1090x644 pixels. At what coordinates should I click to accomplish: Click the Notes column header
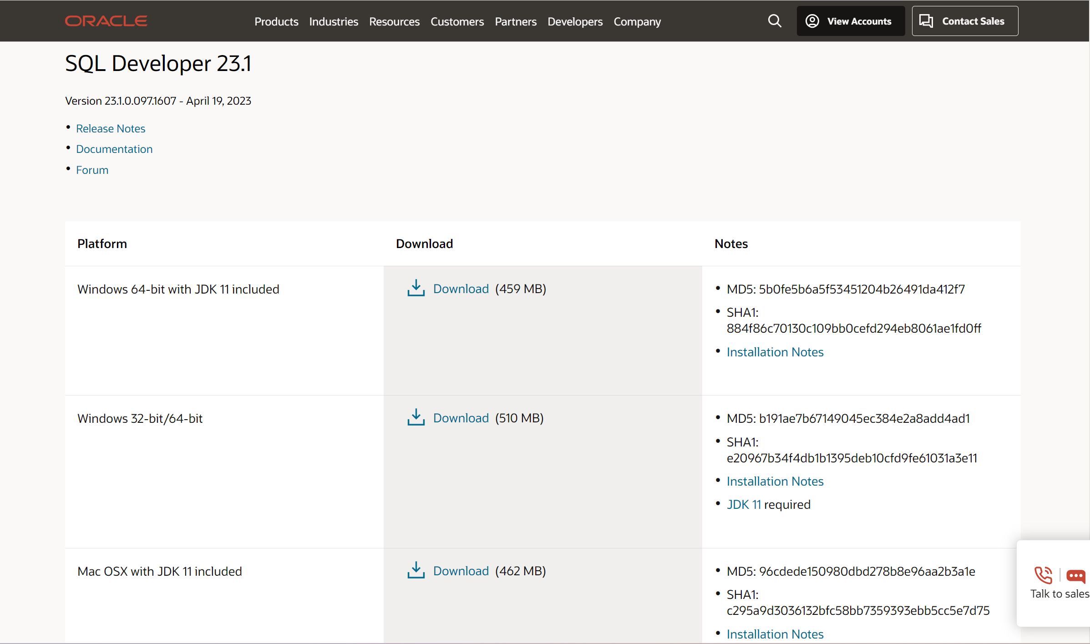pyautogui.click(x=731, y=243)
